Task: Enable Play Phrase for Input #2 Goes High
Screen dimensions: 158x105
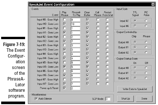Action: coord(64,37)
